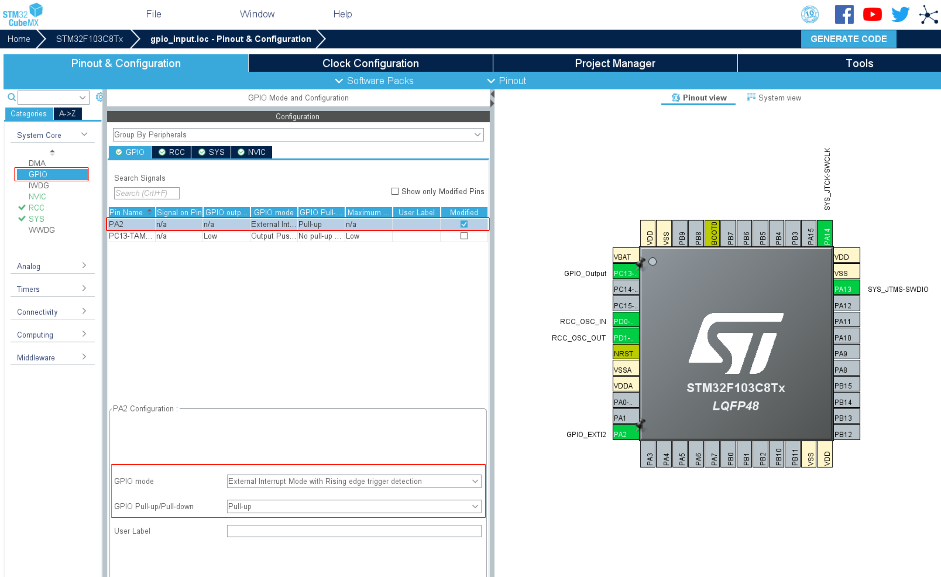Click the PA14 pin on chip
This screenshot has height=577, width=941.
coord(825,233)
